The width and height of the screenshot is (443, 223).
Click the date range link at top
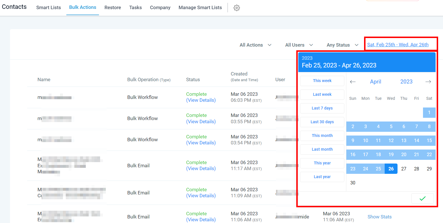point(398,45)
